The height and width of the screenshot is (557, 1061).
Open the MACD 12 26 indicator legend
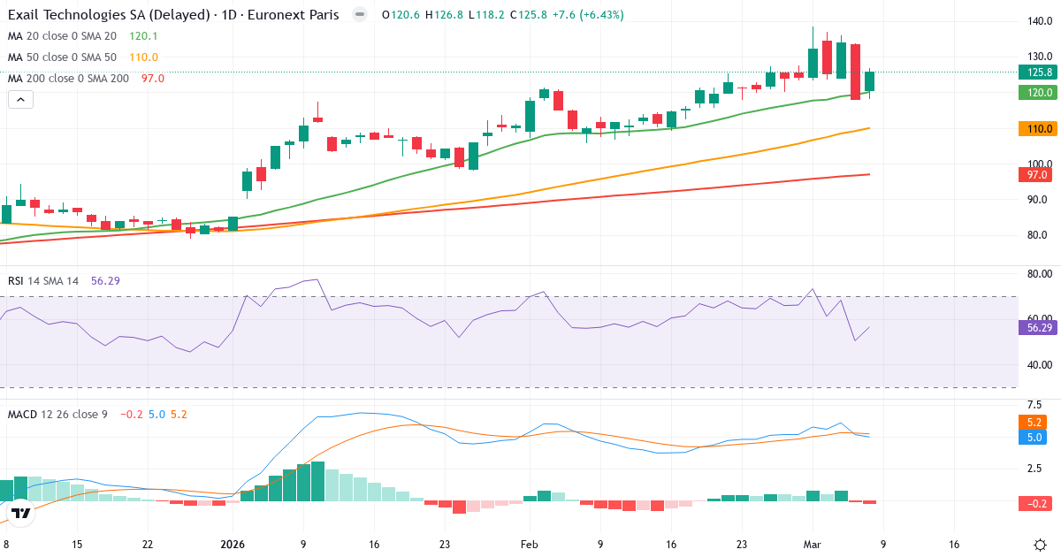[57, 414]
